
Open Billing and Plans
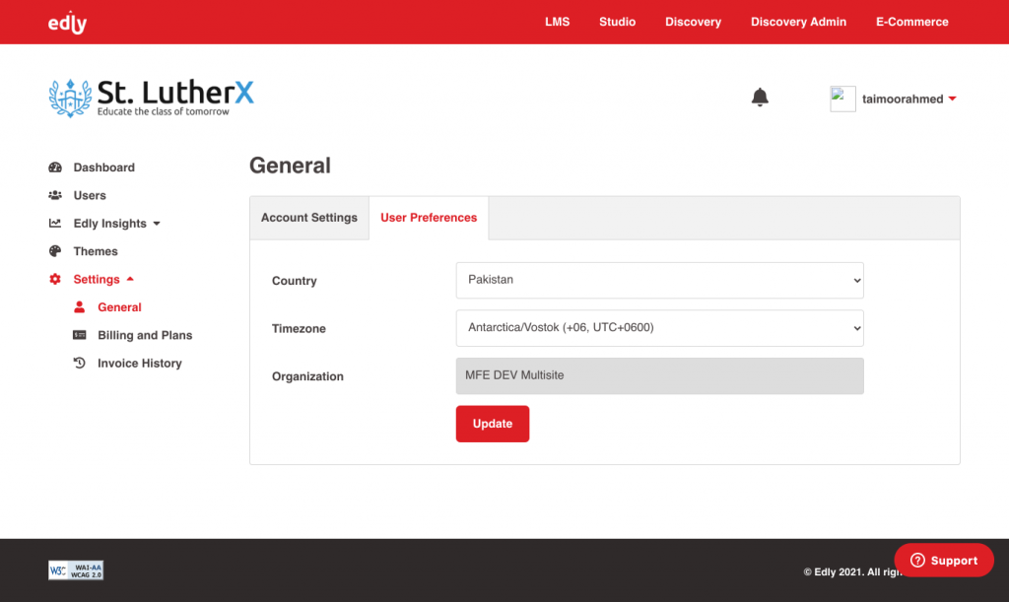(145, 335)
